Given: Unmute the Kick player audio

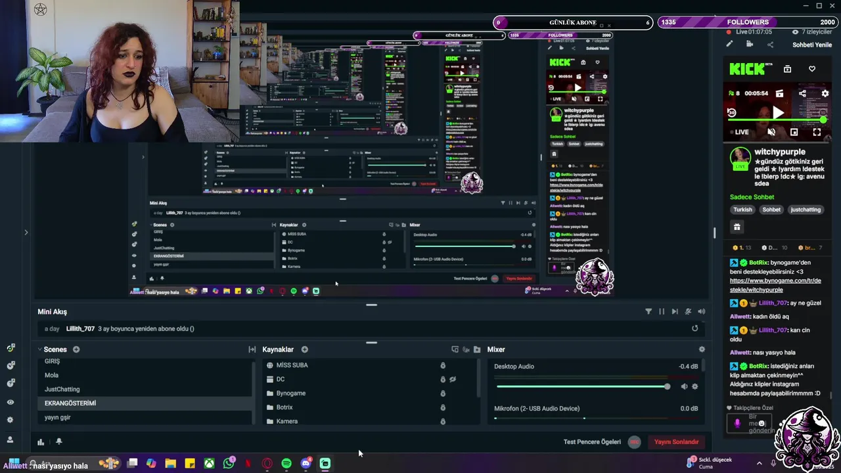Looking at the screenshot, I should coord(771,132).
